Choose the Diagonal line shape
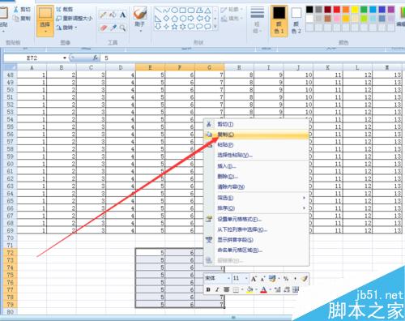The height and width of the screenshot is (321, 405). (x=159, y=11)
